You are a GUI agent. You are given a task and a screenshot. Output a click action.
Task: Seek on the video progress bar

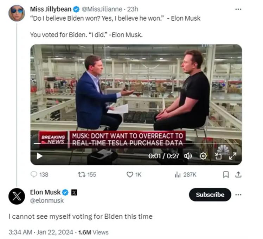(105, 144)
